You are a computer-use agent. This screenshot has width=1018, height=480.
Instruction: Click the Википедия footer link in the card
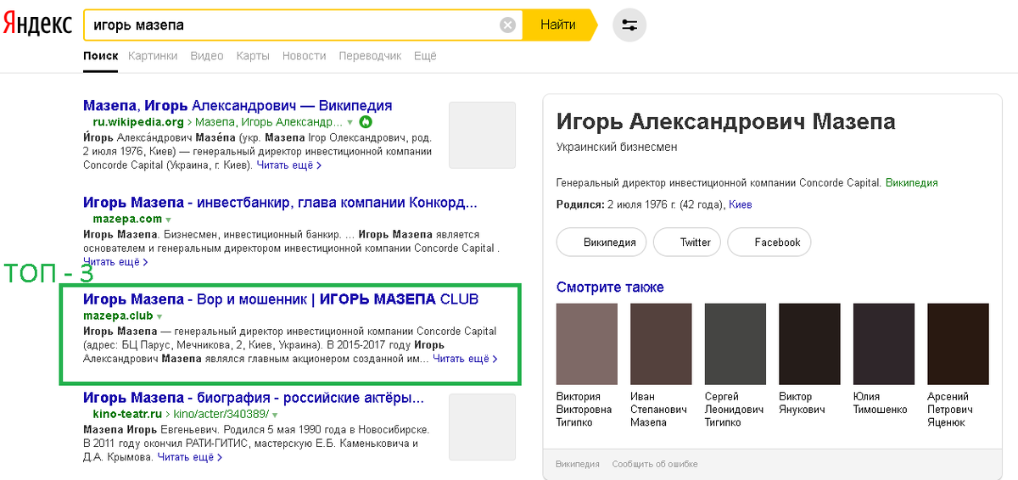pyautogui.click(x=578, y=464)
